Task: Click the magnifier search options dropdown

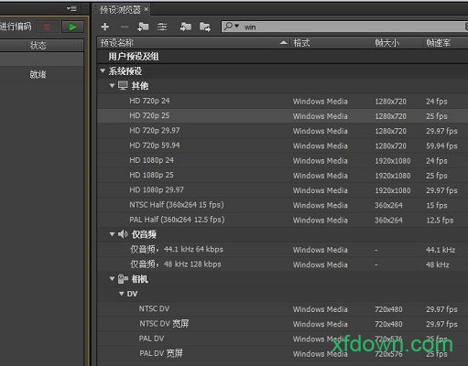Action: pos(232,27)
